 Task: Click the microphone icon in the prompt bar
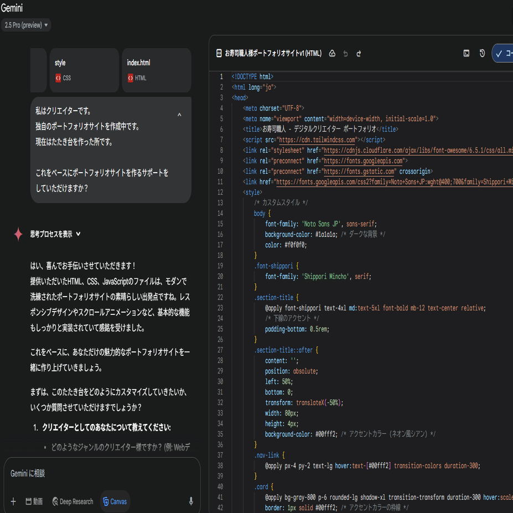pos(191,501)
